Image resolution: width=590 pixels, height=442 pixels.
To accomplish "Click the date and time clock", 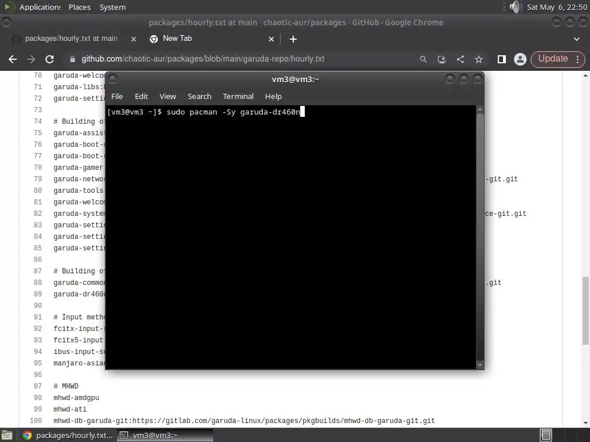I will coord(557,7).
